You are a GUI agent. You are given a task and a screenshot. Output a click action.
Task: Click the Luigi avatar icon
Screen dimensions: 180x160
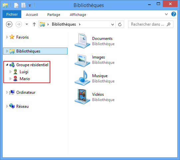[x=15, y=72]
